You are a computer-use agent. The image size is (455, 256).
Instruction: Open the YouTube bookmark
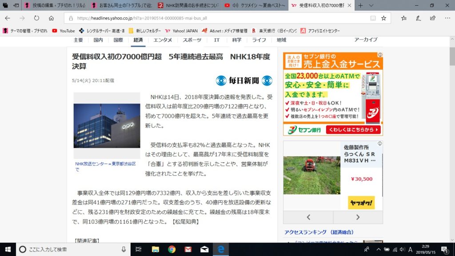[x=63, y=31]
